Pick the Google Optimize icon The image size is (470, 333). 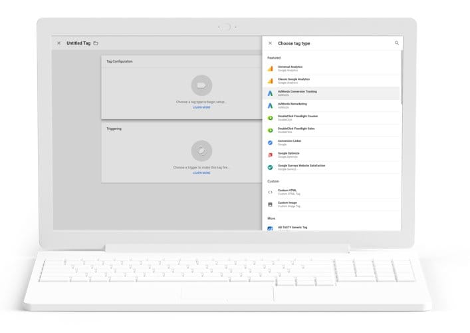[271, 155]
